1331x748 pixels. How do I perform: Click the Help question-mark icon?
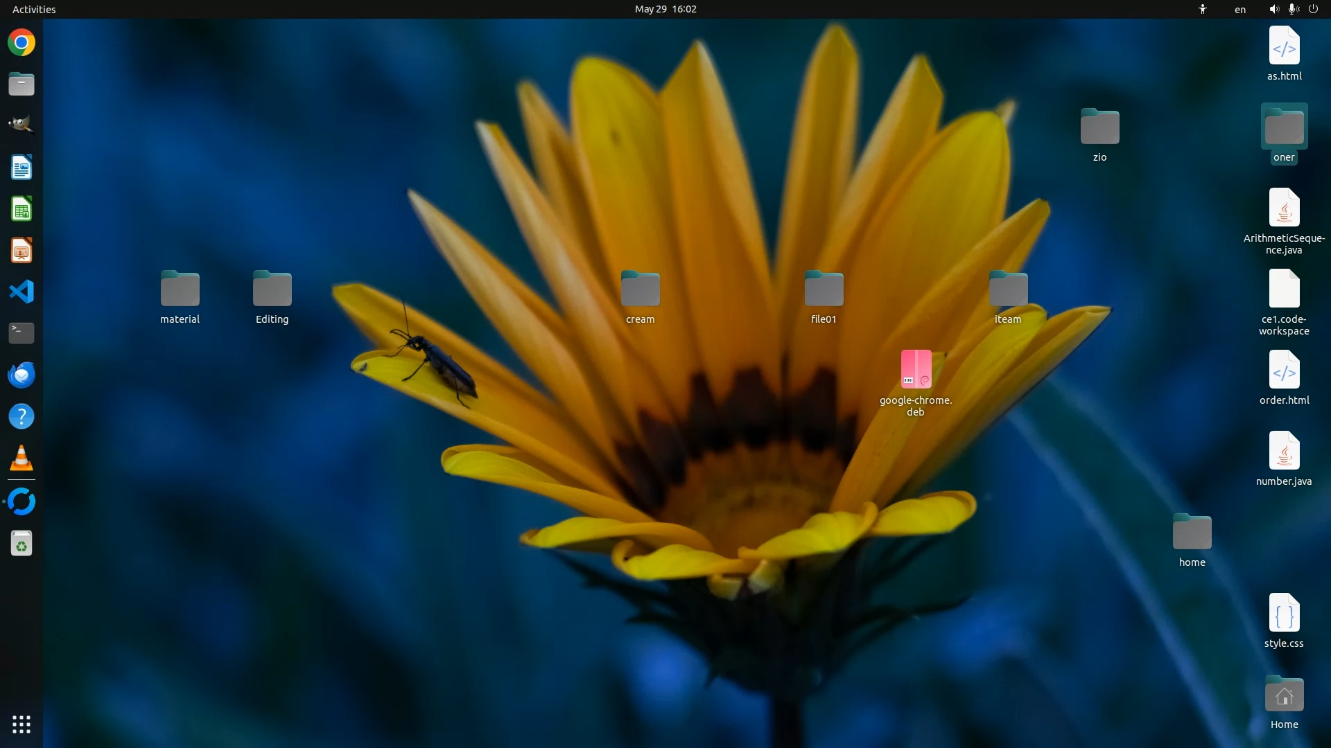coord(21,416)
